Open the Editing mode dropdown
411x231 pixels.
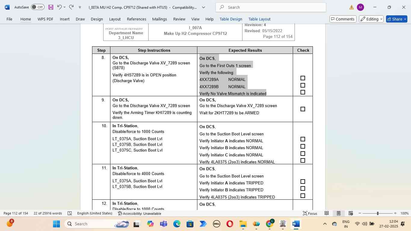click(371, 19)
